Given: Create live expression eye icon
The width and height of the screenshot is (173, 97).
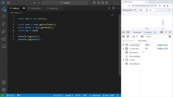Looking at the screenshot, I should click(x=142, y=36).
